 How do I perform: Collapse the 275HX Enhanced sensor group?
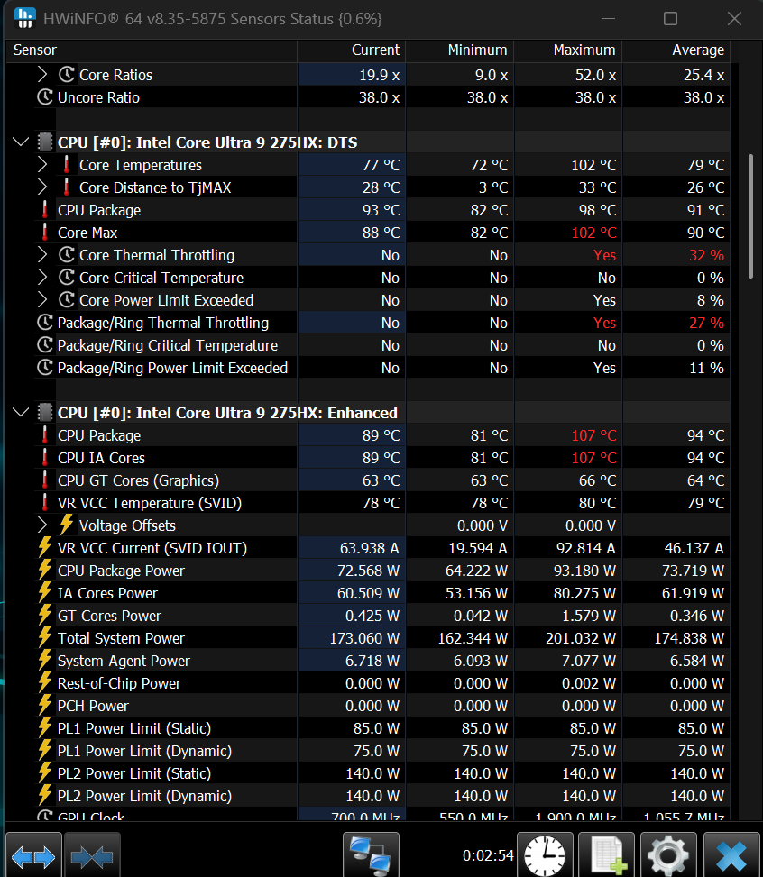[21, 413]
